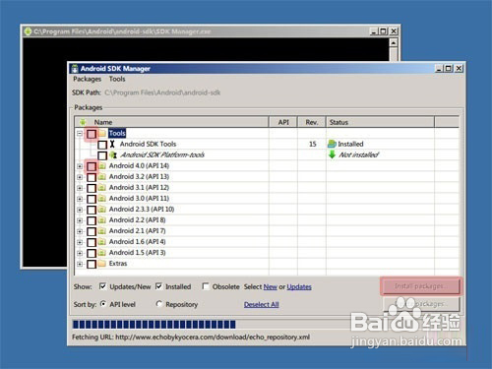Click the Android icon in the Name header
Screen dimensions: 492x369
(x=83, y=122)
